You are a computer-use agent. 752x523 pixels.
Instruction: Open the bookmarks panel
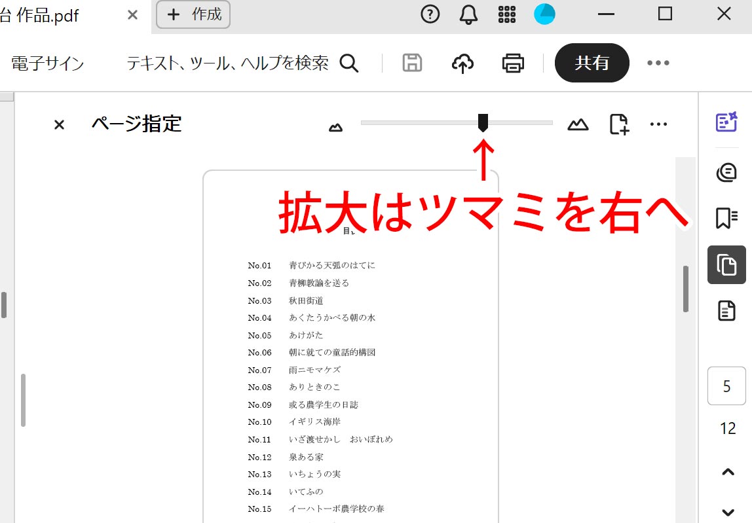coord(726,219)
